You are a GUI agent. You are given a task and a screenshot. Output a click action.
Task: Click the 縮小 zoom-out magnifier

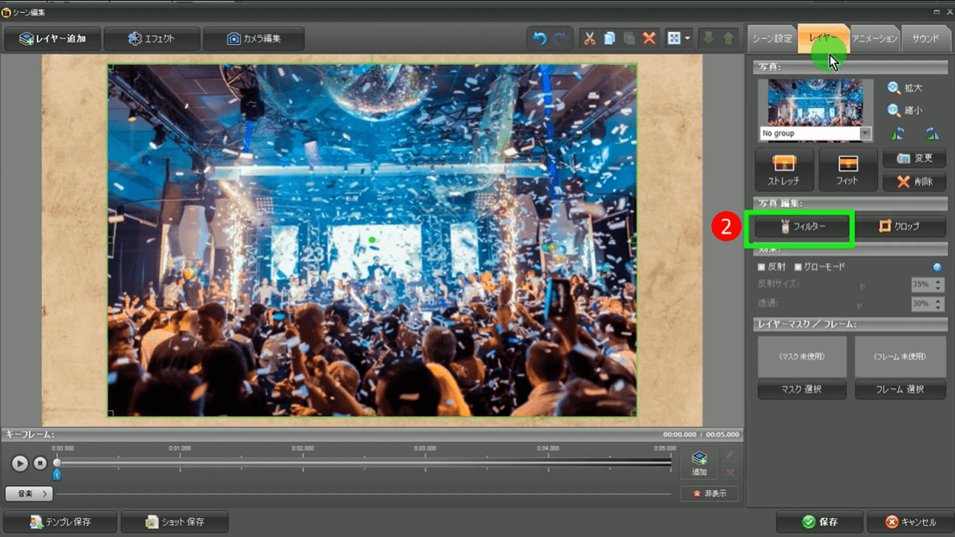click(895, 110)
